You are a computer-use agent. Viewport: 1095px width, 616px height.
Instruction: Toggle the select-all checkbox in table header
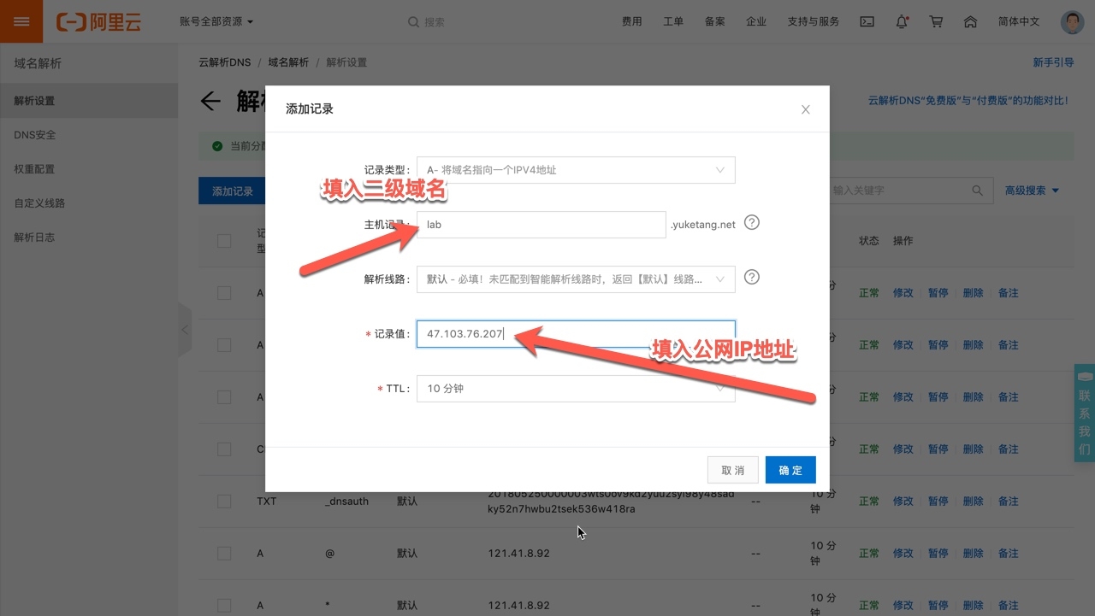[x=224, y=241]
